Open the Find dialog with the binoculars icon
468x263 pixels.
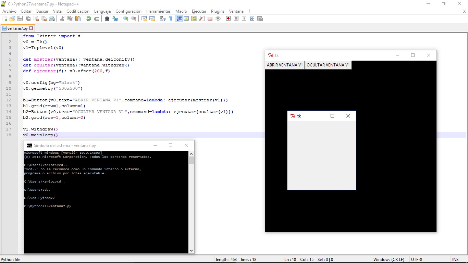click(x=108, y=18)
